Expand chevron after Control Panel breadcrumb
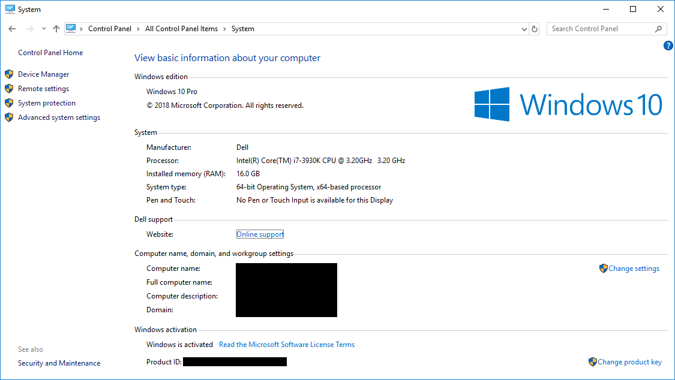 (x=138, y=29)
